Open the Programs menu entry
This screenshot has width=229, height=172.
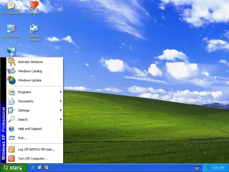tap(35, 92)
